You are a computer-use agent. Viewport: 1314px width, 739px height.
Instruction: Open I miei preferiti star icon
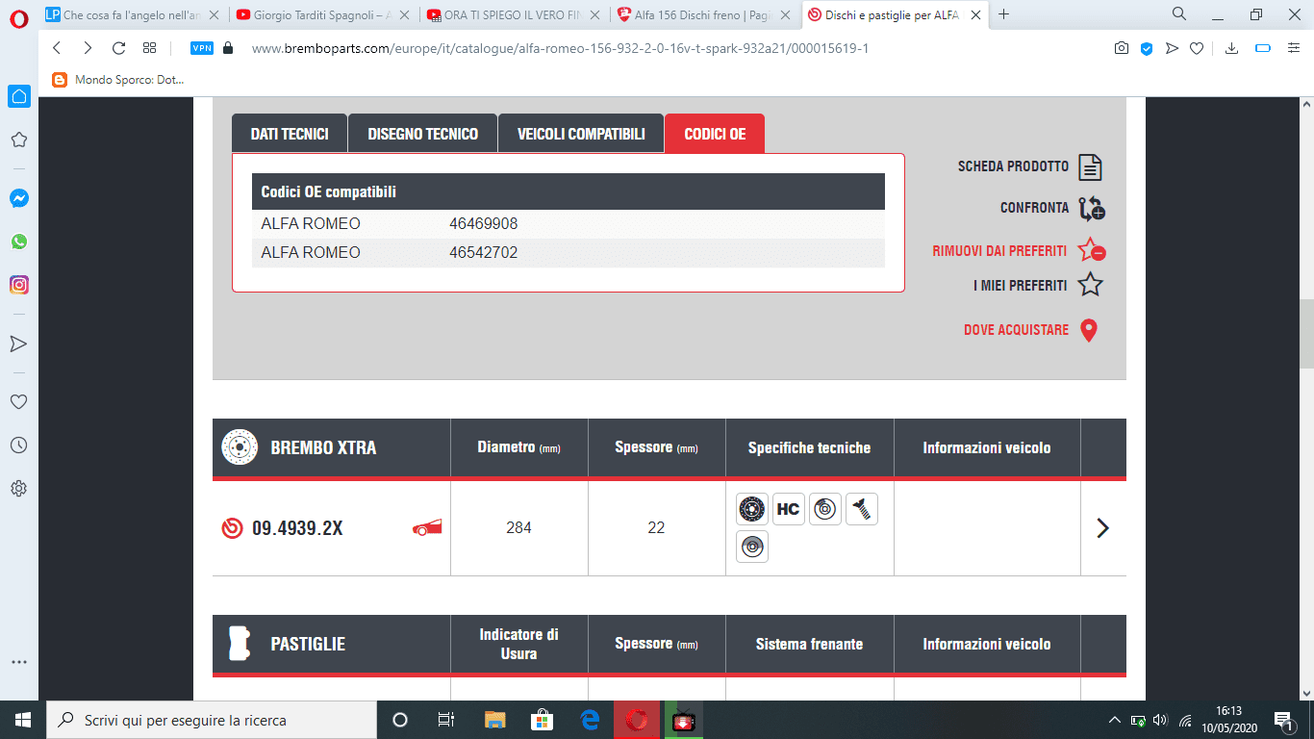(x=1090, y=285)
